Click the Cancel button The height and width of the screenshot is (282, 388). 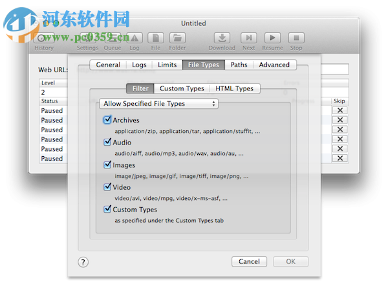249,261
